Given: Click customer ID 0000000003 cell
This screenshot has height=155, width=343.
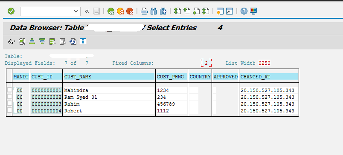Looking at the screenshot, I should (47, 104).
